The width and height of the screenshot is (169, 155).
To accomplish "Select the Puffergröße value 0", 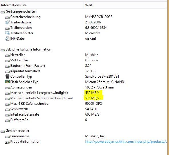I will [x=86, y=120].
